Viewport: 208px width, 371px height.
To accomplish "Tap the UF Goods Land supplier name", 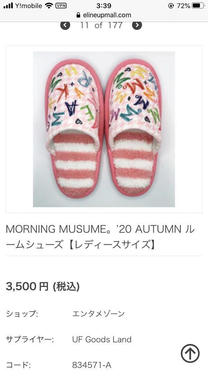I will click(x=102, y=339).
